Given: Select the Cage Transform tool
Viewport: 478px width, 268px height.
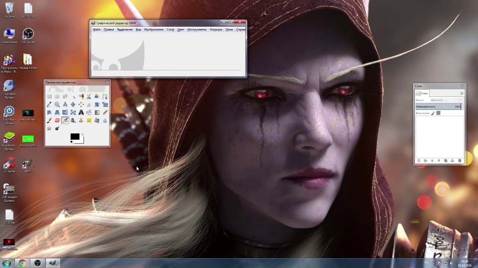Looking at the screenshot, I should (73, 112).
